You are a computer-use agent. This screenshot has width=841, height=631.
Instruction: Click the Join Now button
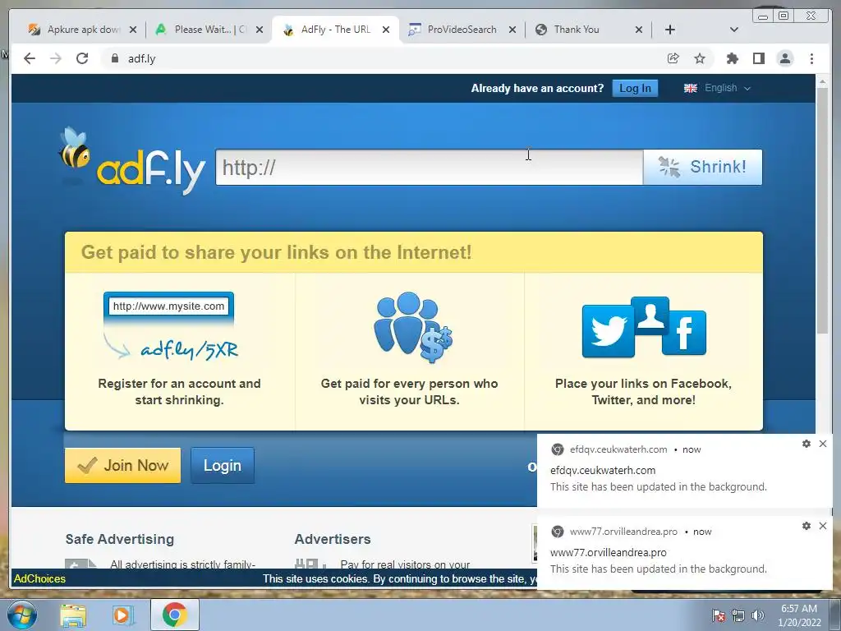point(123,465)
